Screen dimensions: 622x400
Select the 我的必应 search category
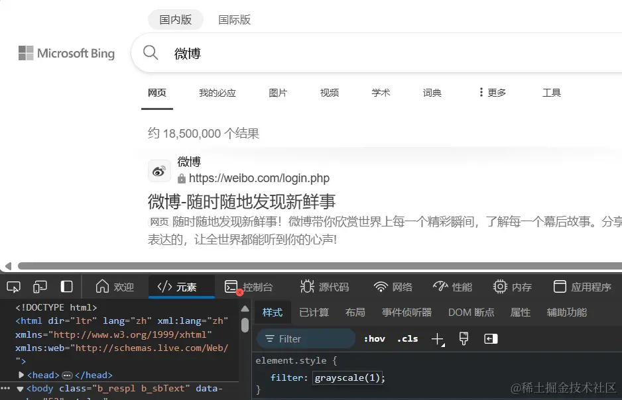tap(218, 93)
